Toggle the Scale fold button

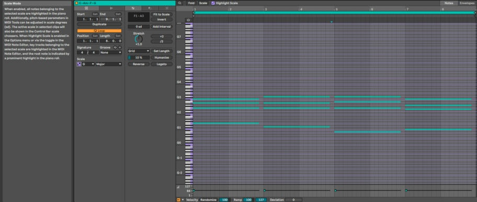click(x=203, y=3)
